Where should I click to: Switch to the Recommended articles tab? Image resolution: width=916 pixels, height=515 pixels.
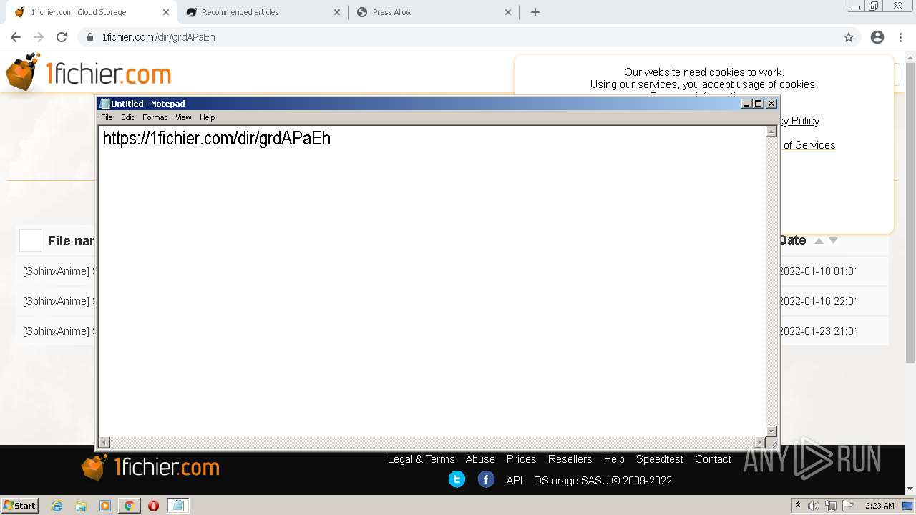262,12
